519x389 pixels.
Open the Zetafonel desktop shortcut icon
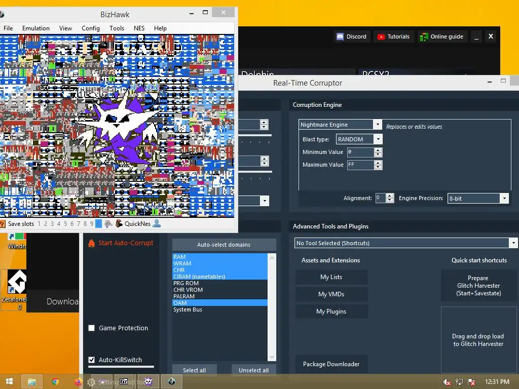point(16,282)
